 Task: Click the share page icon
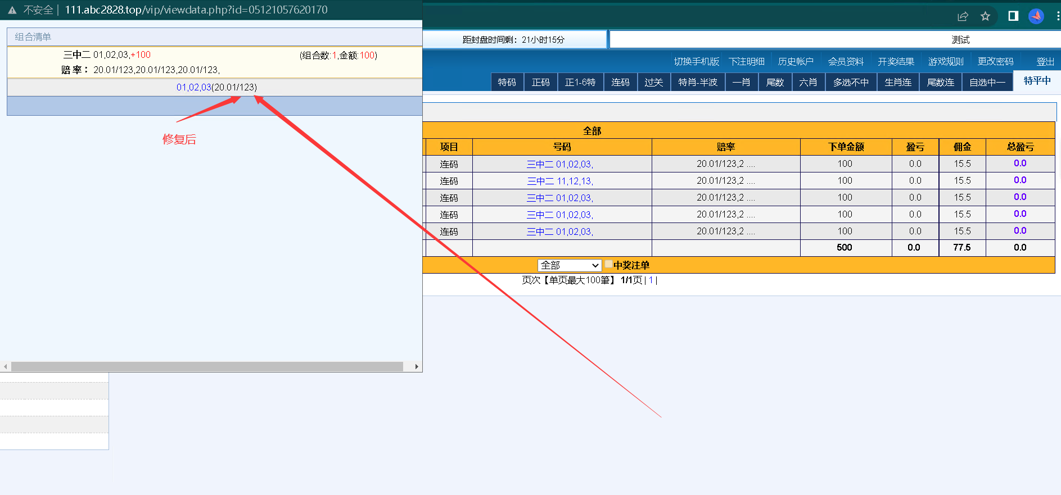[x=963, y=16]
